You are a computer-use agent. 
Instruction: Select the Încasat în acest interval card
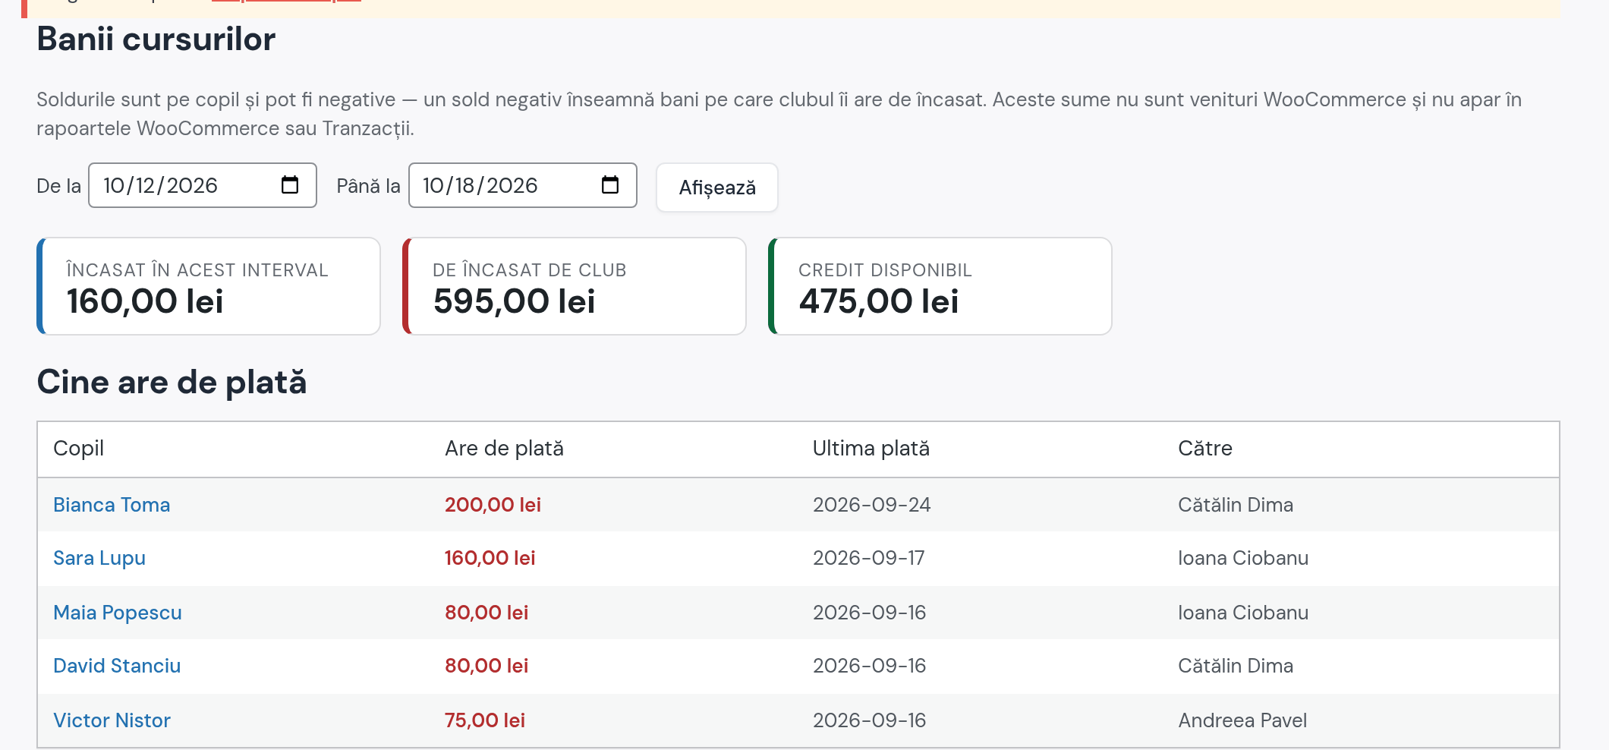pyautogui.click(x=209, y=286)
